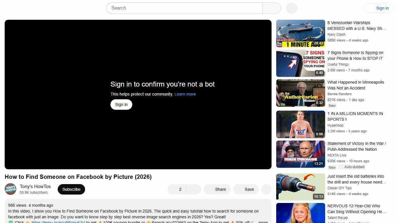Click the Share button
Screen dimensions: 398x223
217,189
